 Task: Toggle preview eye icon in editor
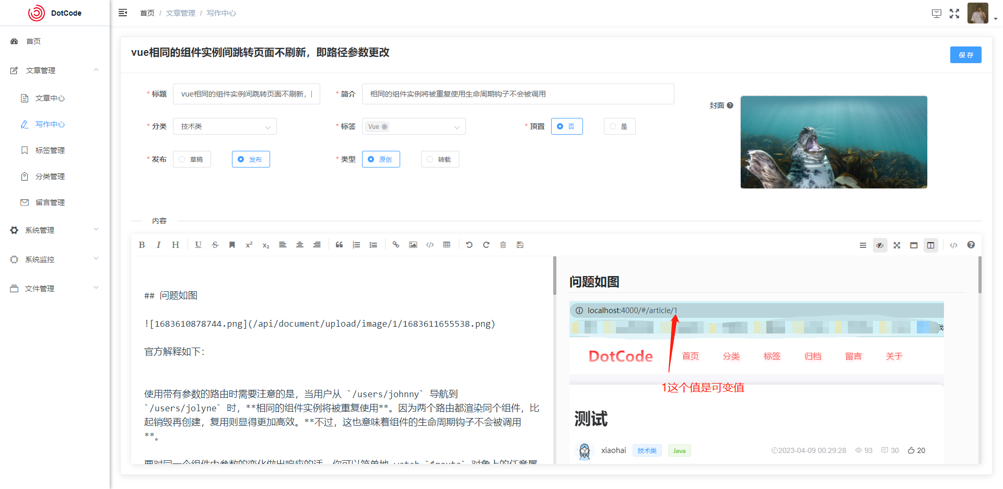coord(880,245)
